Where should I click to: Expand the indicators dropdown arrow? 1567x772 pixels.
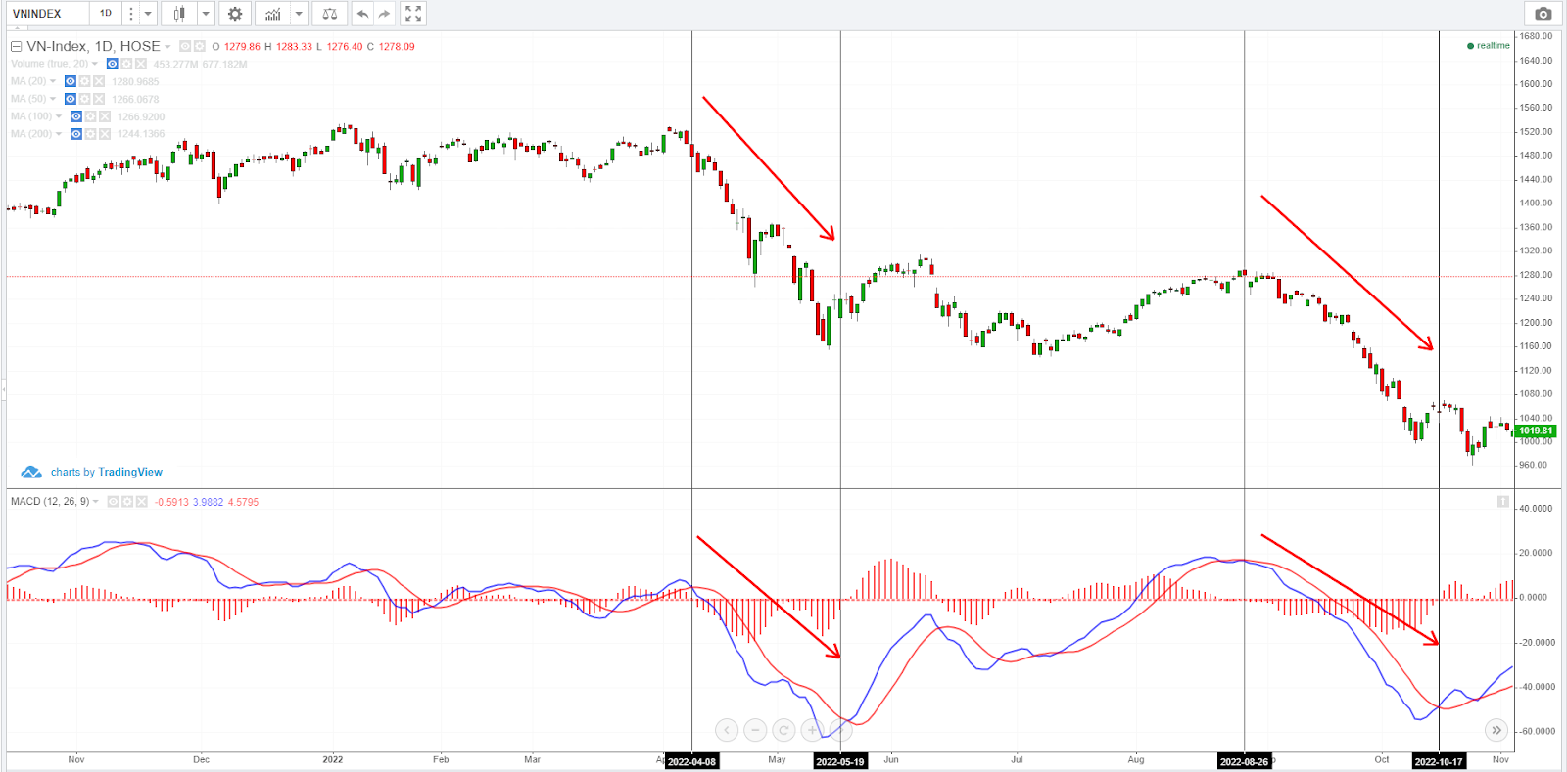tap(299, 14)
